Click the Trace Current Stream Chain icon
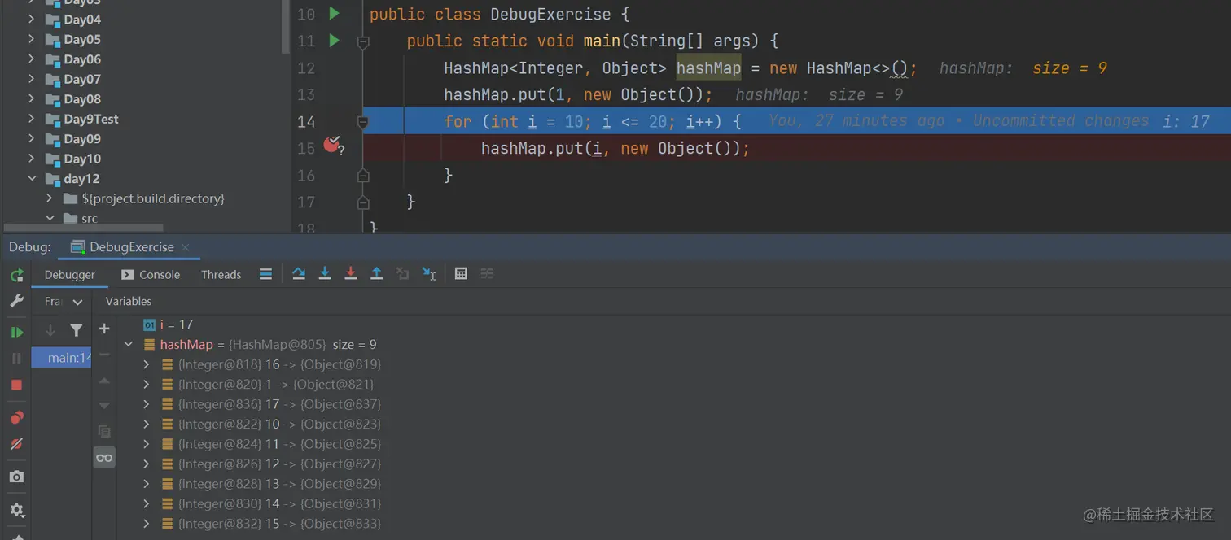Image resolution: width=1231 pixels, height=540 pixels. pyautogui.click(x=487, y=274)
